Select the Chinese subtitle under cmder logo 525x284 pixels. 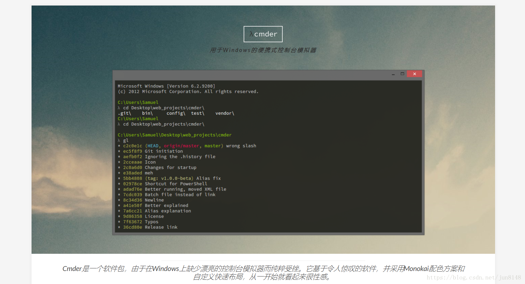click(x=263, y=50)
